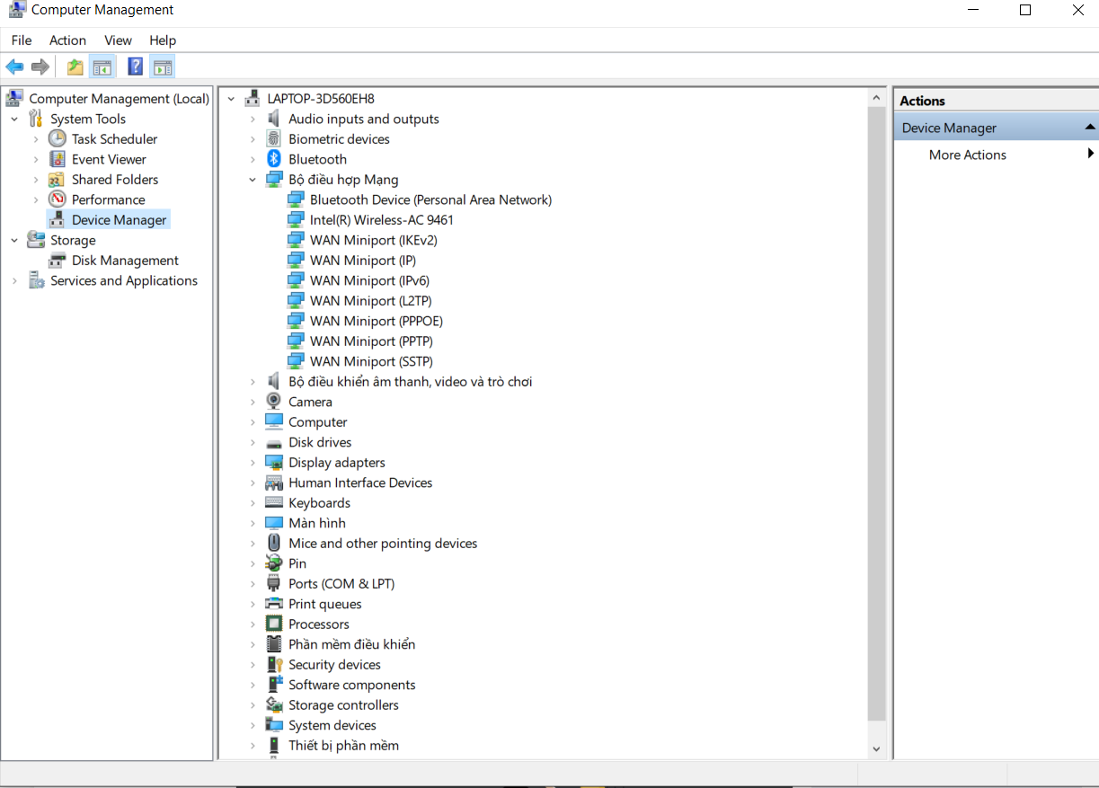Collapse the Bộ điều hợp Mạng category

tap(253, 180)
